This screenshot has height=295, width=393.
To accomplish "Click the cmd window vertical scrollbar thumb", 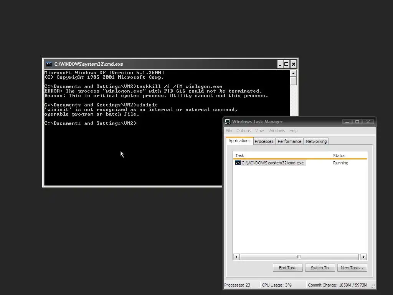I will 293,81.
